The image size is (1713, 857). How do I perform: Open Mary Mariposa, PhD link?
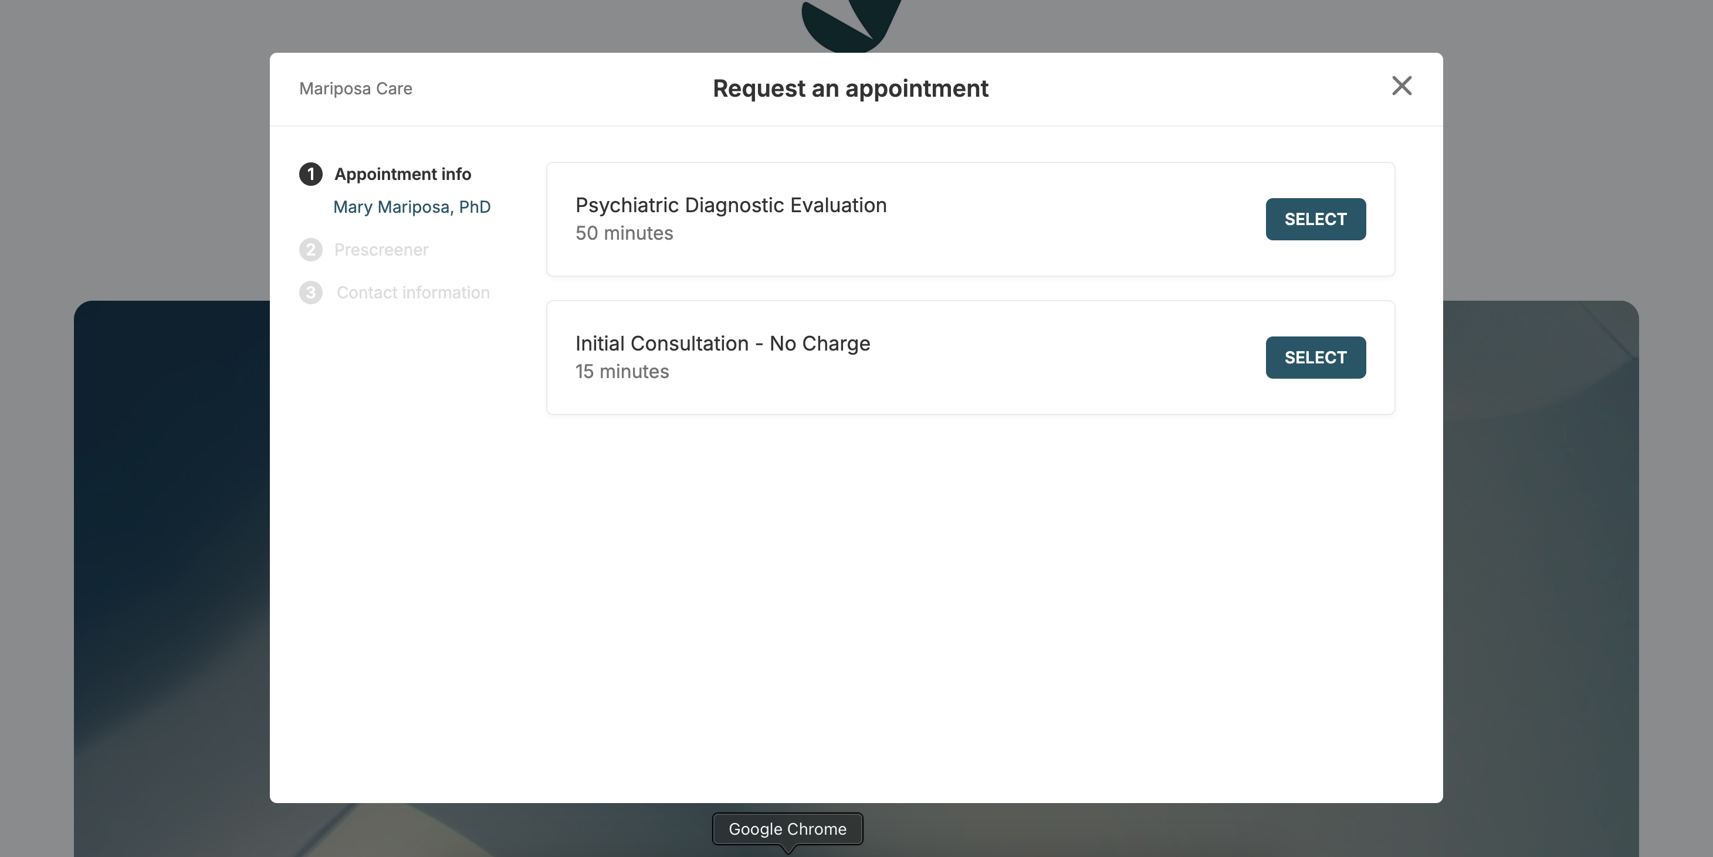point(412,208)
